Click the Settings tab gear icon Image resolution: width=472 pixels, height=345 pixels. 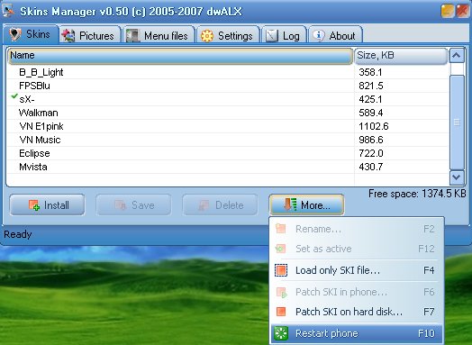click(x=207, y=36)
